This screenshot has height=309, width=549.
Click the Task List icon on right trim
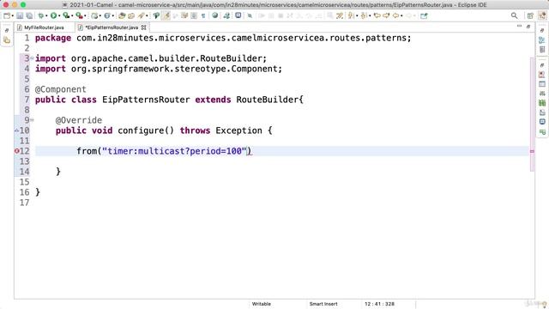pyautogui.click(x=542, y=50)
